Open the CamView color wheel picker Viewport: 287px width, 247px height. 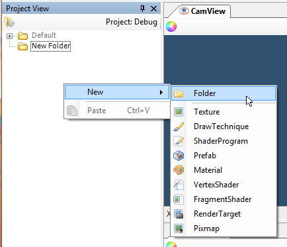coord(171,26)
